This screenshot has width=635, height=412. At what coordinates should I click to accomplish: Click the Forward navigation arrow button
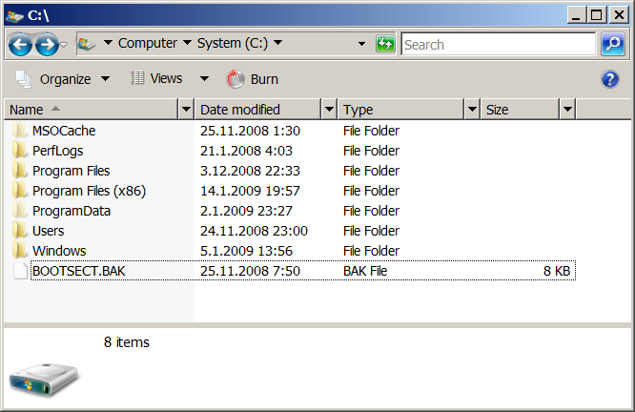click(x=46, y=44)
